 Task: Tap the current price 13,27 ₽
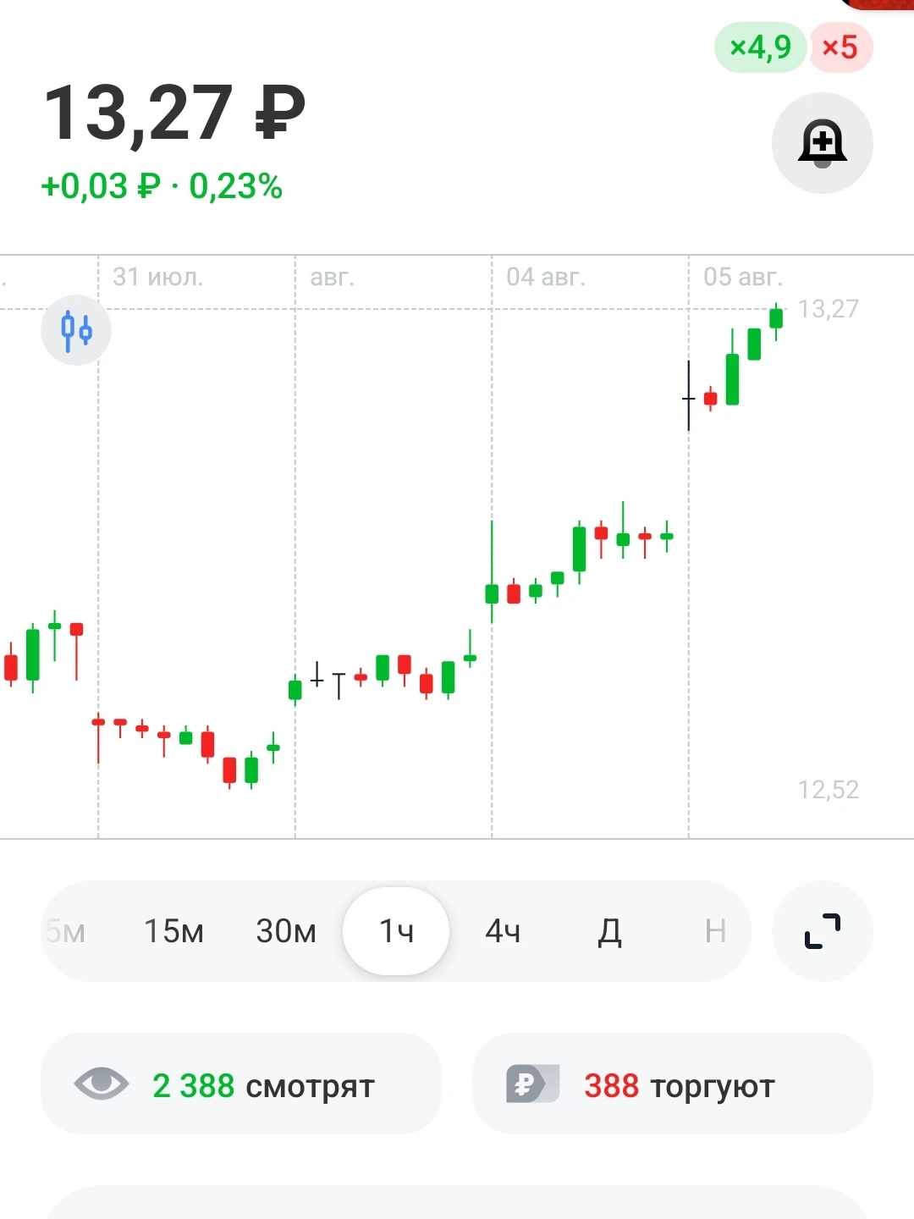174,113
